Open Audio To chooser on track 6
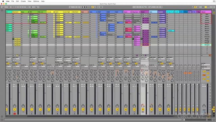This screenshot has width=216, height=122. click(25, 66)
